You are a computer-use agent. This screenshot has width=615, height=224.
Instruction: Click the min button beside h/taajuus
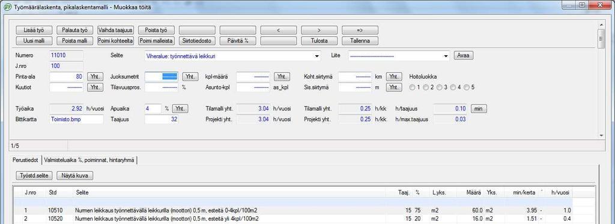pyautogui.click(x=479, y=108)
